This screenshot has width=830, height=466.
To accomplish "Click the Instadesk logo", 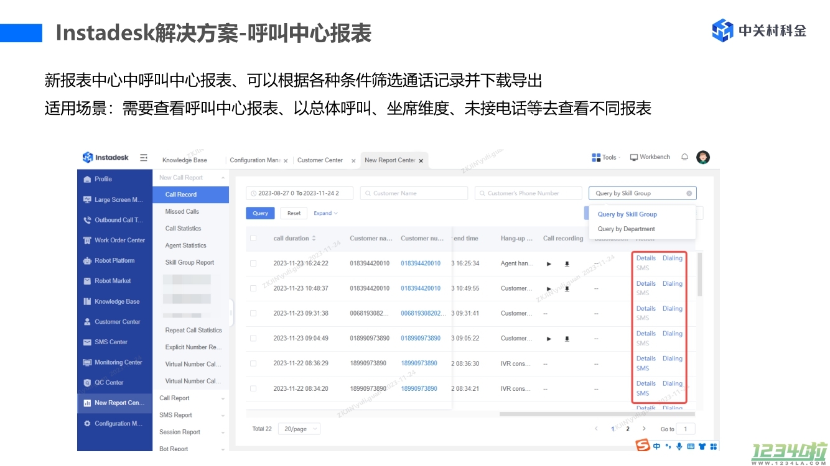I will 106,158.
